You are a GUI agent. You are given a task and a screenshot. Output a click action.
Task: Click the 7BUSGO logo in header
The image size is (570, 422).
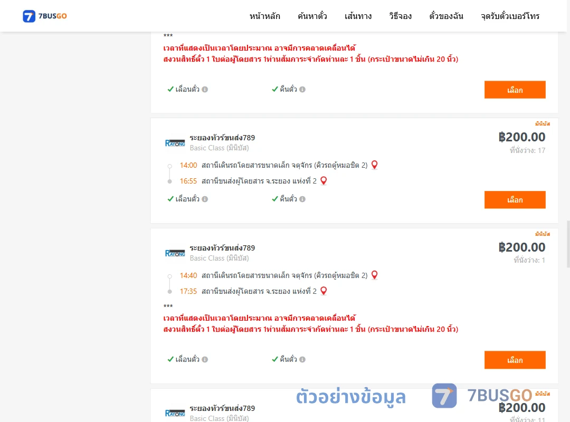[45, 16]
